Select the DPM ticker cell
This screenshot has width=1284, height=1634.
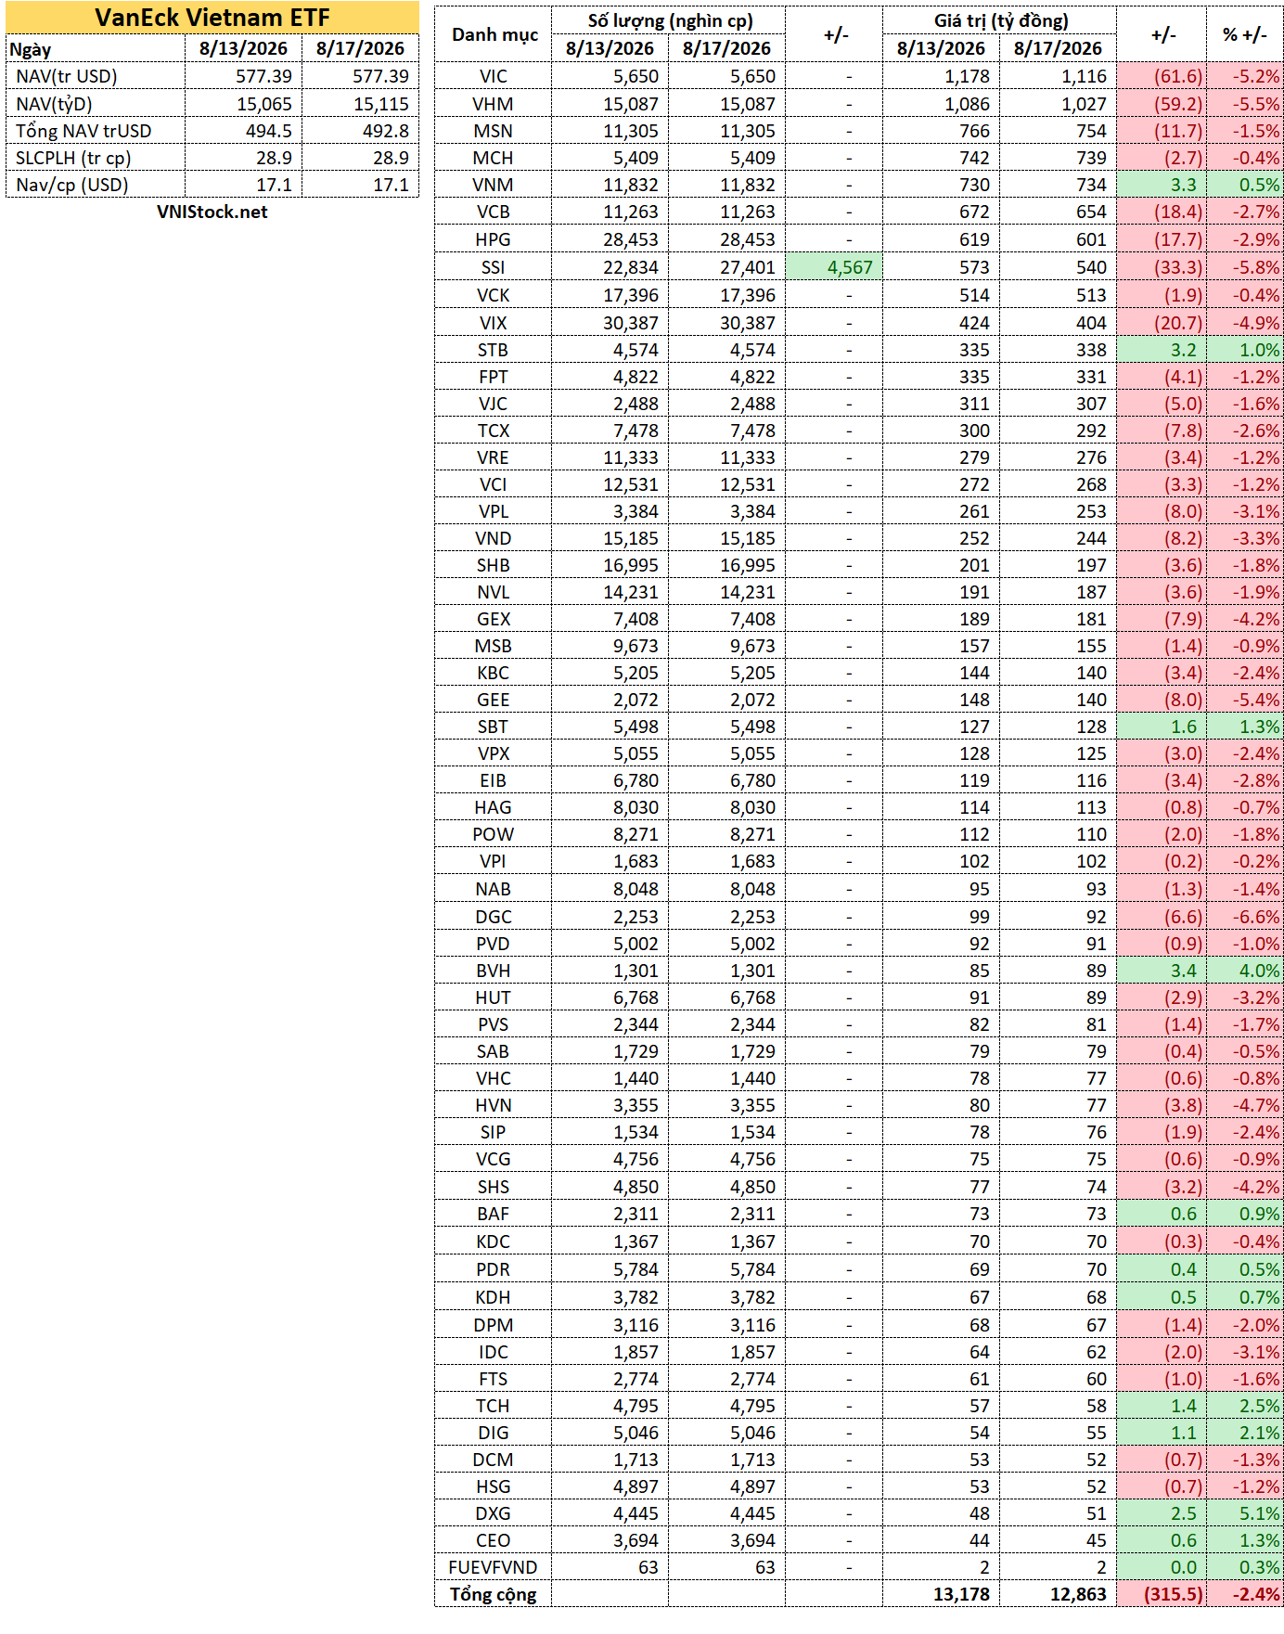tap(494, 1325)
